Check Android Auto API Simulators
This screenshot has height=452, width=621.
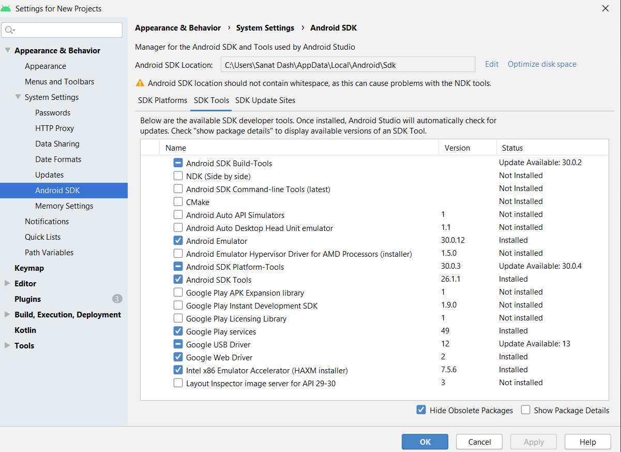click(x=178, y=215)
